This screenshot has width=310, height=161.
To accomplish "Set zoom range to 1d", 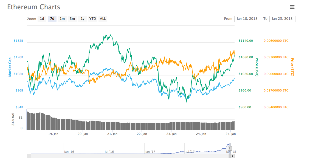I will click(42, 19).
